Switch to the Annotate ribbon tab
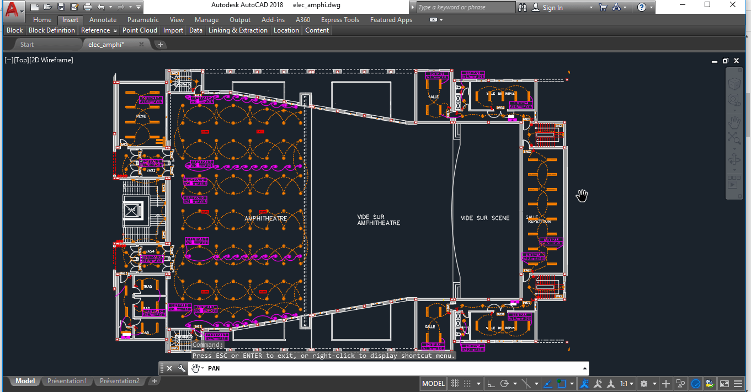 (x=103, y=19)
